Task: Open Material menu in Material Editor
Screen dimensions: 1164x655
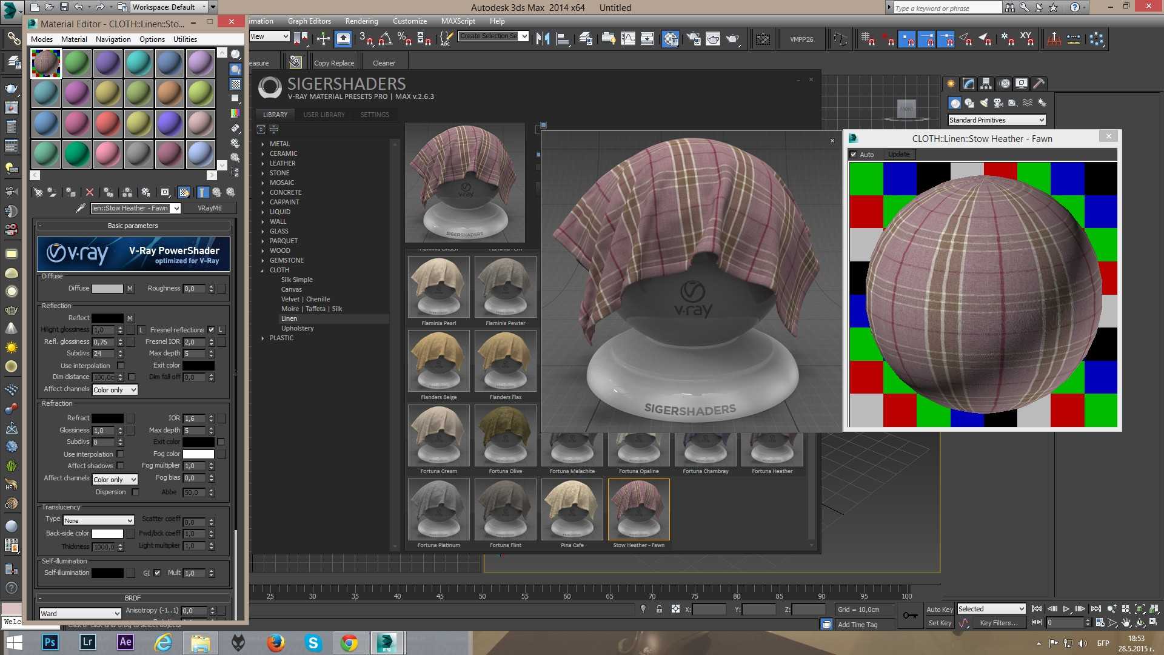Action: click(74, 39)
